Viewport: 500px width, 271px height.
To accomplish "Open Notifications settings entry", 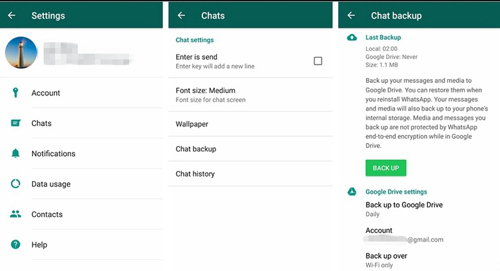I will pyautogui.click(x=81, y=153).
